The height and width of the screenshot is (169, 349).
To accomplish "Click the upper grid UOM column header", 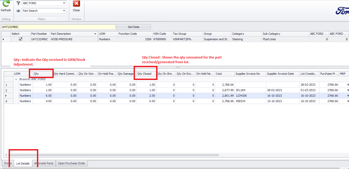I will (108, 34).
